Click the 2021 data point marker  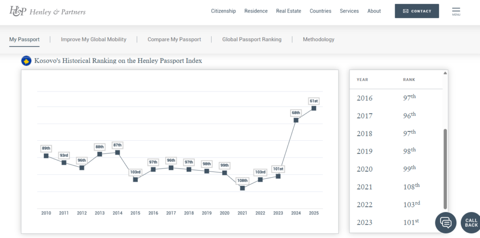(x=242, y=188)
